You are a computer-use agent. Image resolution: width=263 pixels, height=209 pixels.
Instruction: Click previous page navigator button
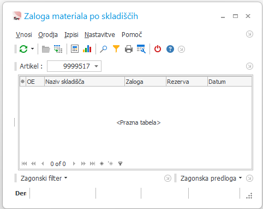[x=33, y=164]
